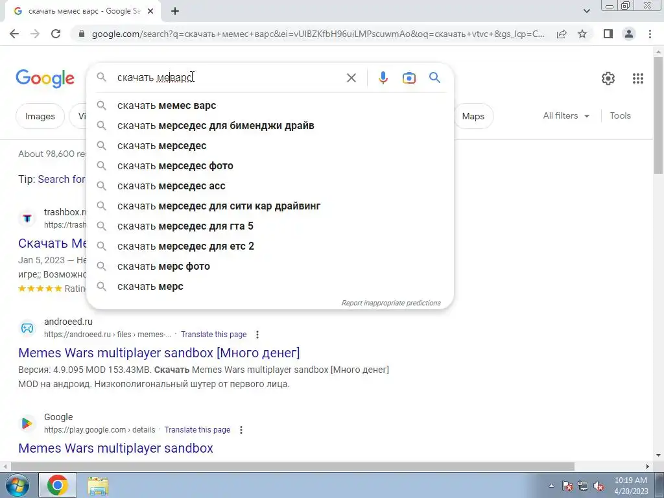This screenshot has width=664, height=498.
Task: Open Google quick settings gear
Action: (608, 78)
